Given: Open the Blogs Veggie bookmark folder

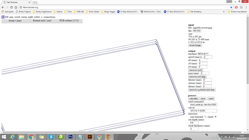Looking at the screenshot, I should pyautogui.click(x=108, y=12).
